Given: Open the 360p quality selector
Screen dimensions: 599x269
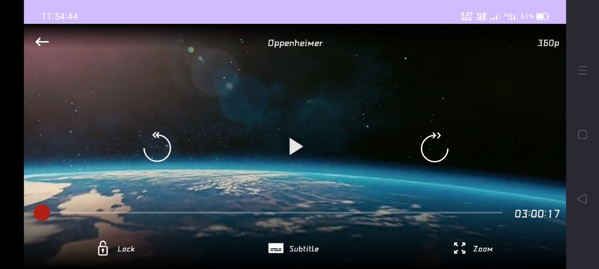Looking at the screenshot, I should pyautogui.click(x=548, y=43).
